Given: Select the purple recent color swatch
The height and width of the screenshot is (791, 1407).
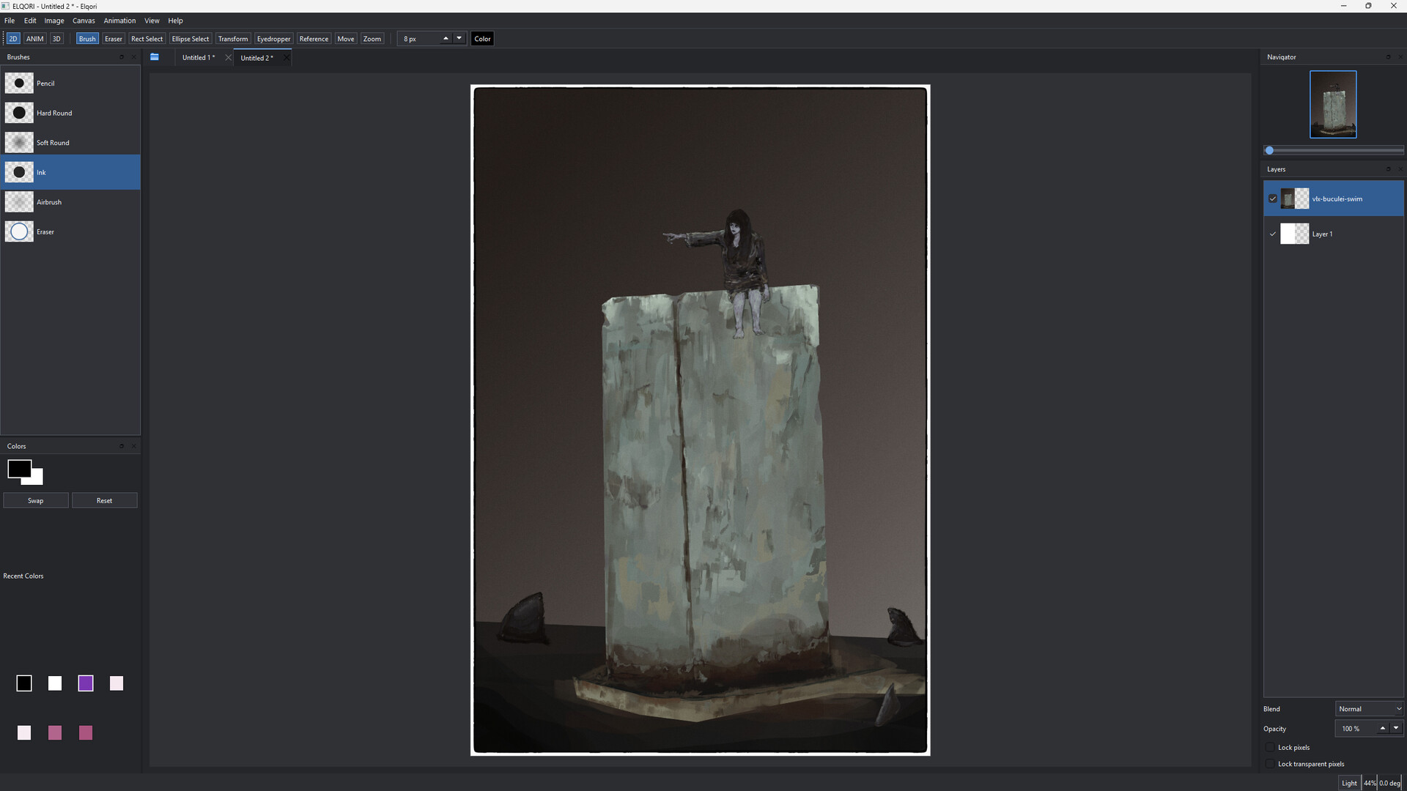Looking at the screenshot, I should 86,683.
